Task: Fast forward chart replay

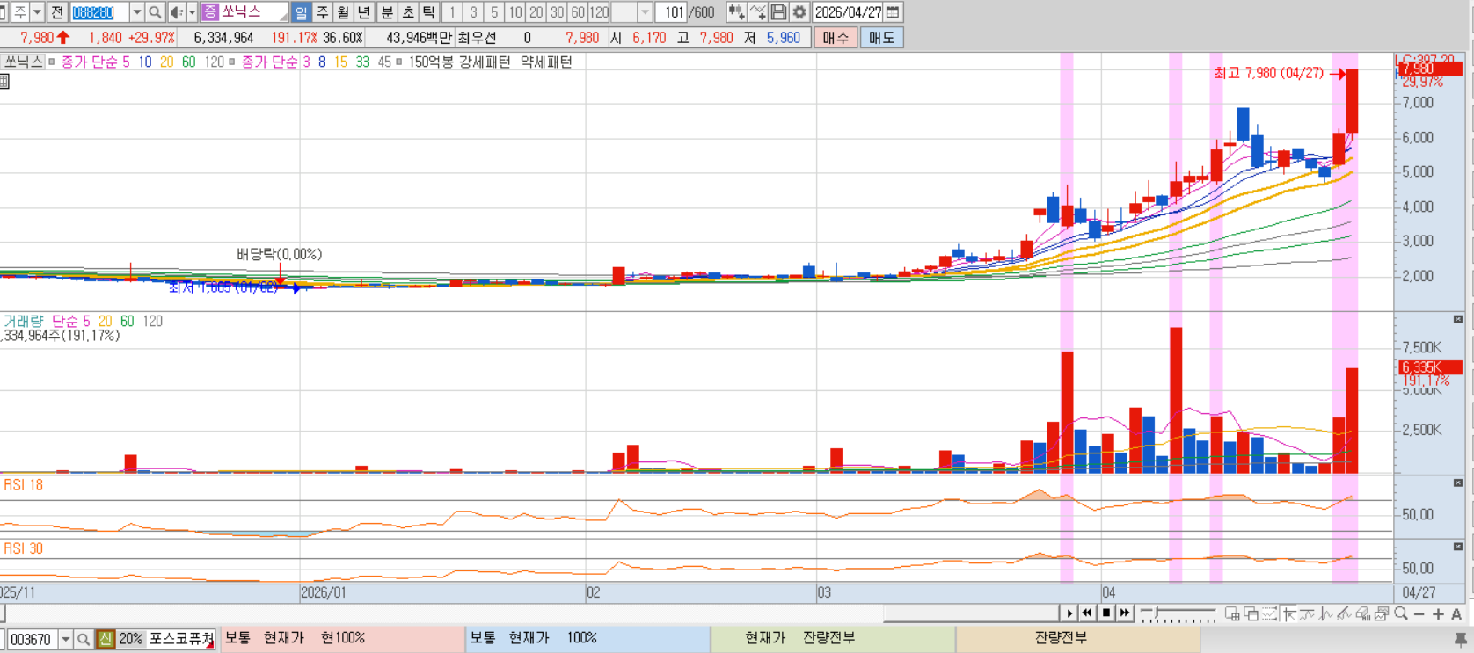Action: (1124, 613)
